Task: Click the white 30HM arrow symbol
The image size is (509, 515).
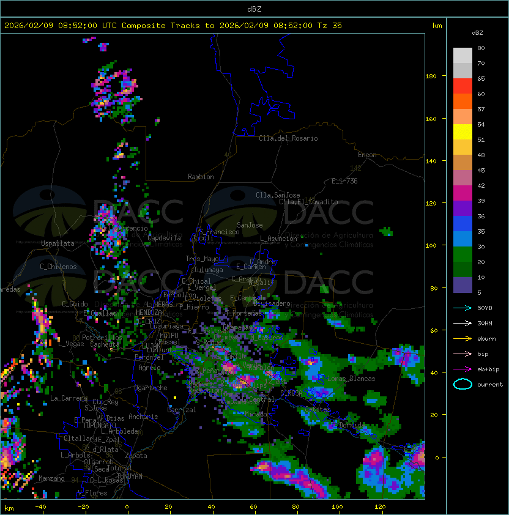Action: coord(463,323)
